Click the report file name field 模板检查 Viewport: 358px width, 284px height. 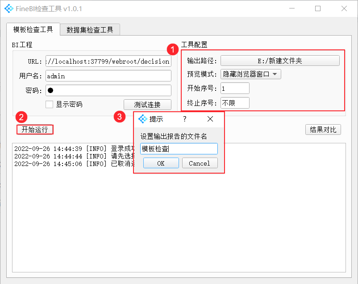point(179,149)
